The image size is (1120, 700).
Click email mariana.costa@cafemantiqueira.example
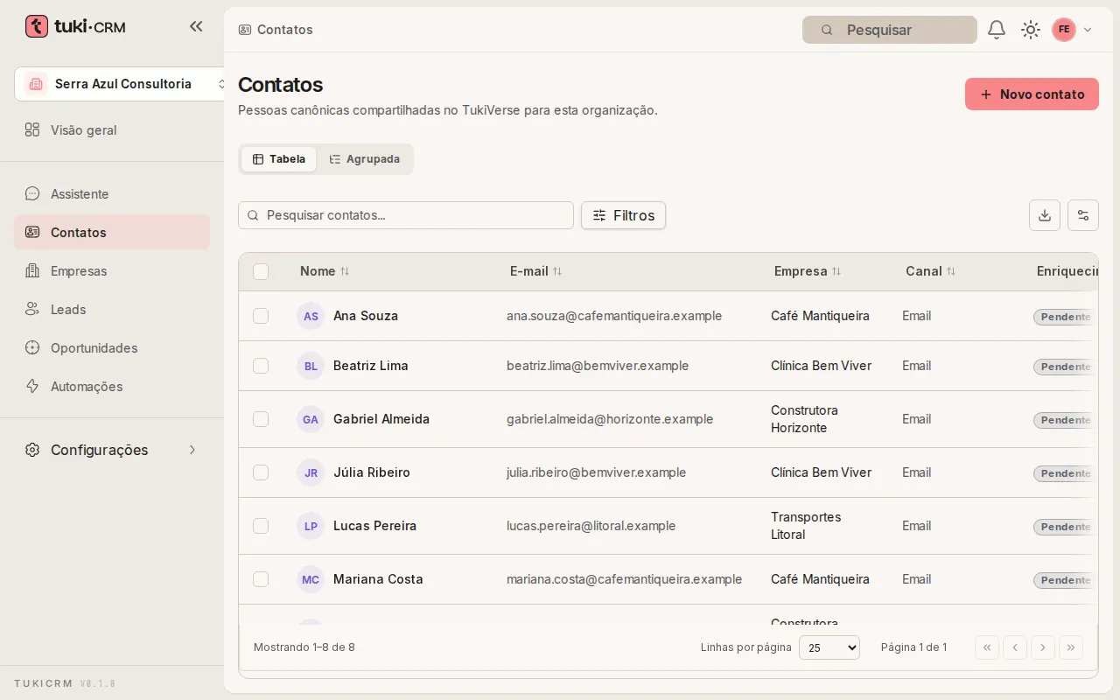[x=624, y=579]
